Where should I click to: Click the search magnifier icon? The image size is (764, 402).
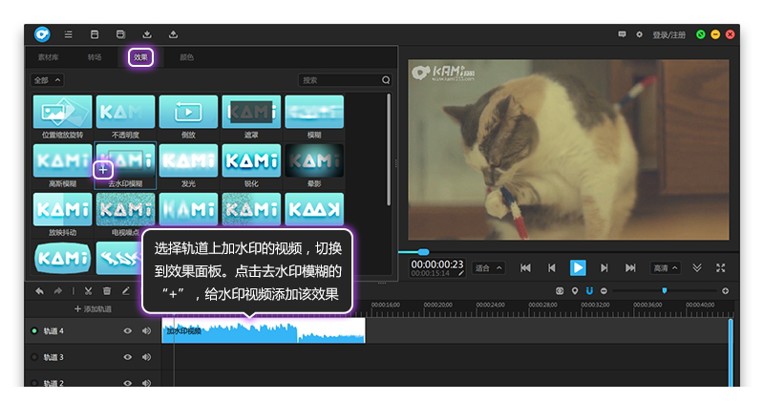[386, 80]
